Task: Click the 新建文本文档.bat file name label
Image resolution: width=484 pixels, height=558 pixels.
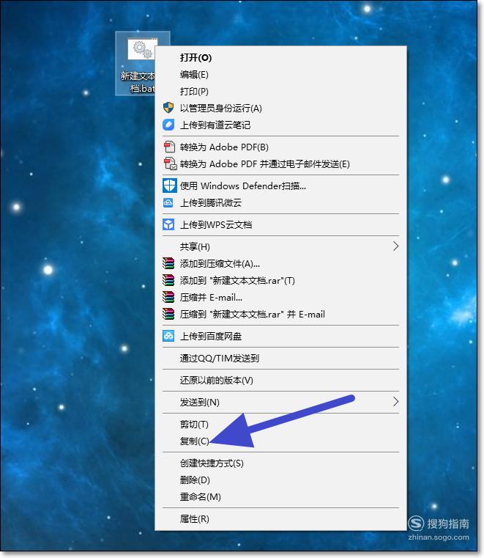Action: (138, 82)
